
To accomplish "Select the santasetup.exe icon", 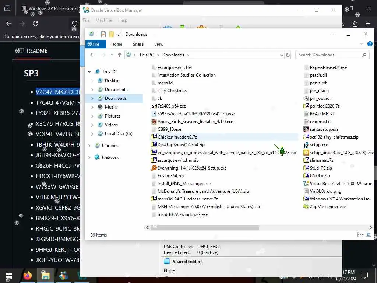I will pyautogui.click(x=306, y=129).
